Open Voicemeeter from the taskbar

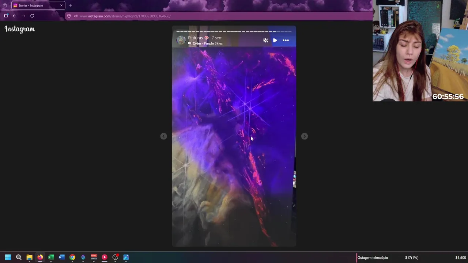click(x=94, y=257)
